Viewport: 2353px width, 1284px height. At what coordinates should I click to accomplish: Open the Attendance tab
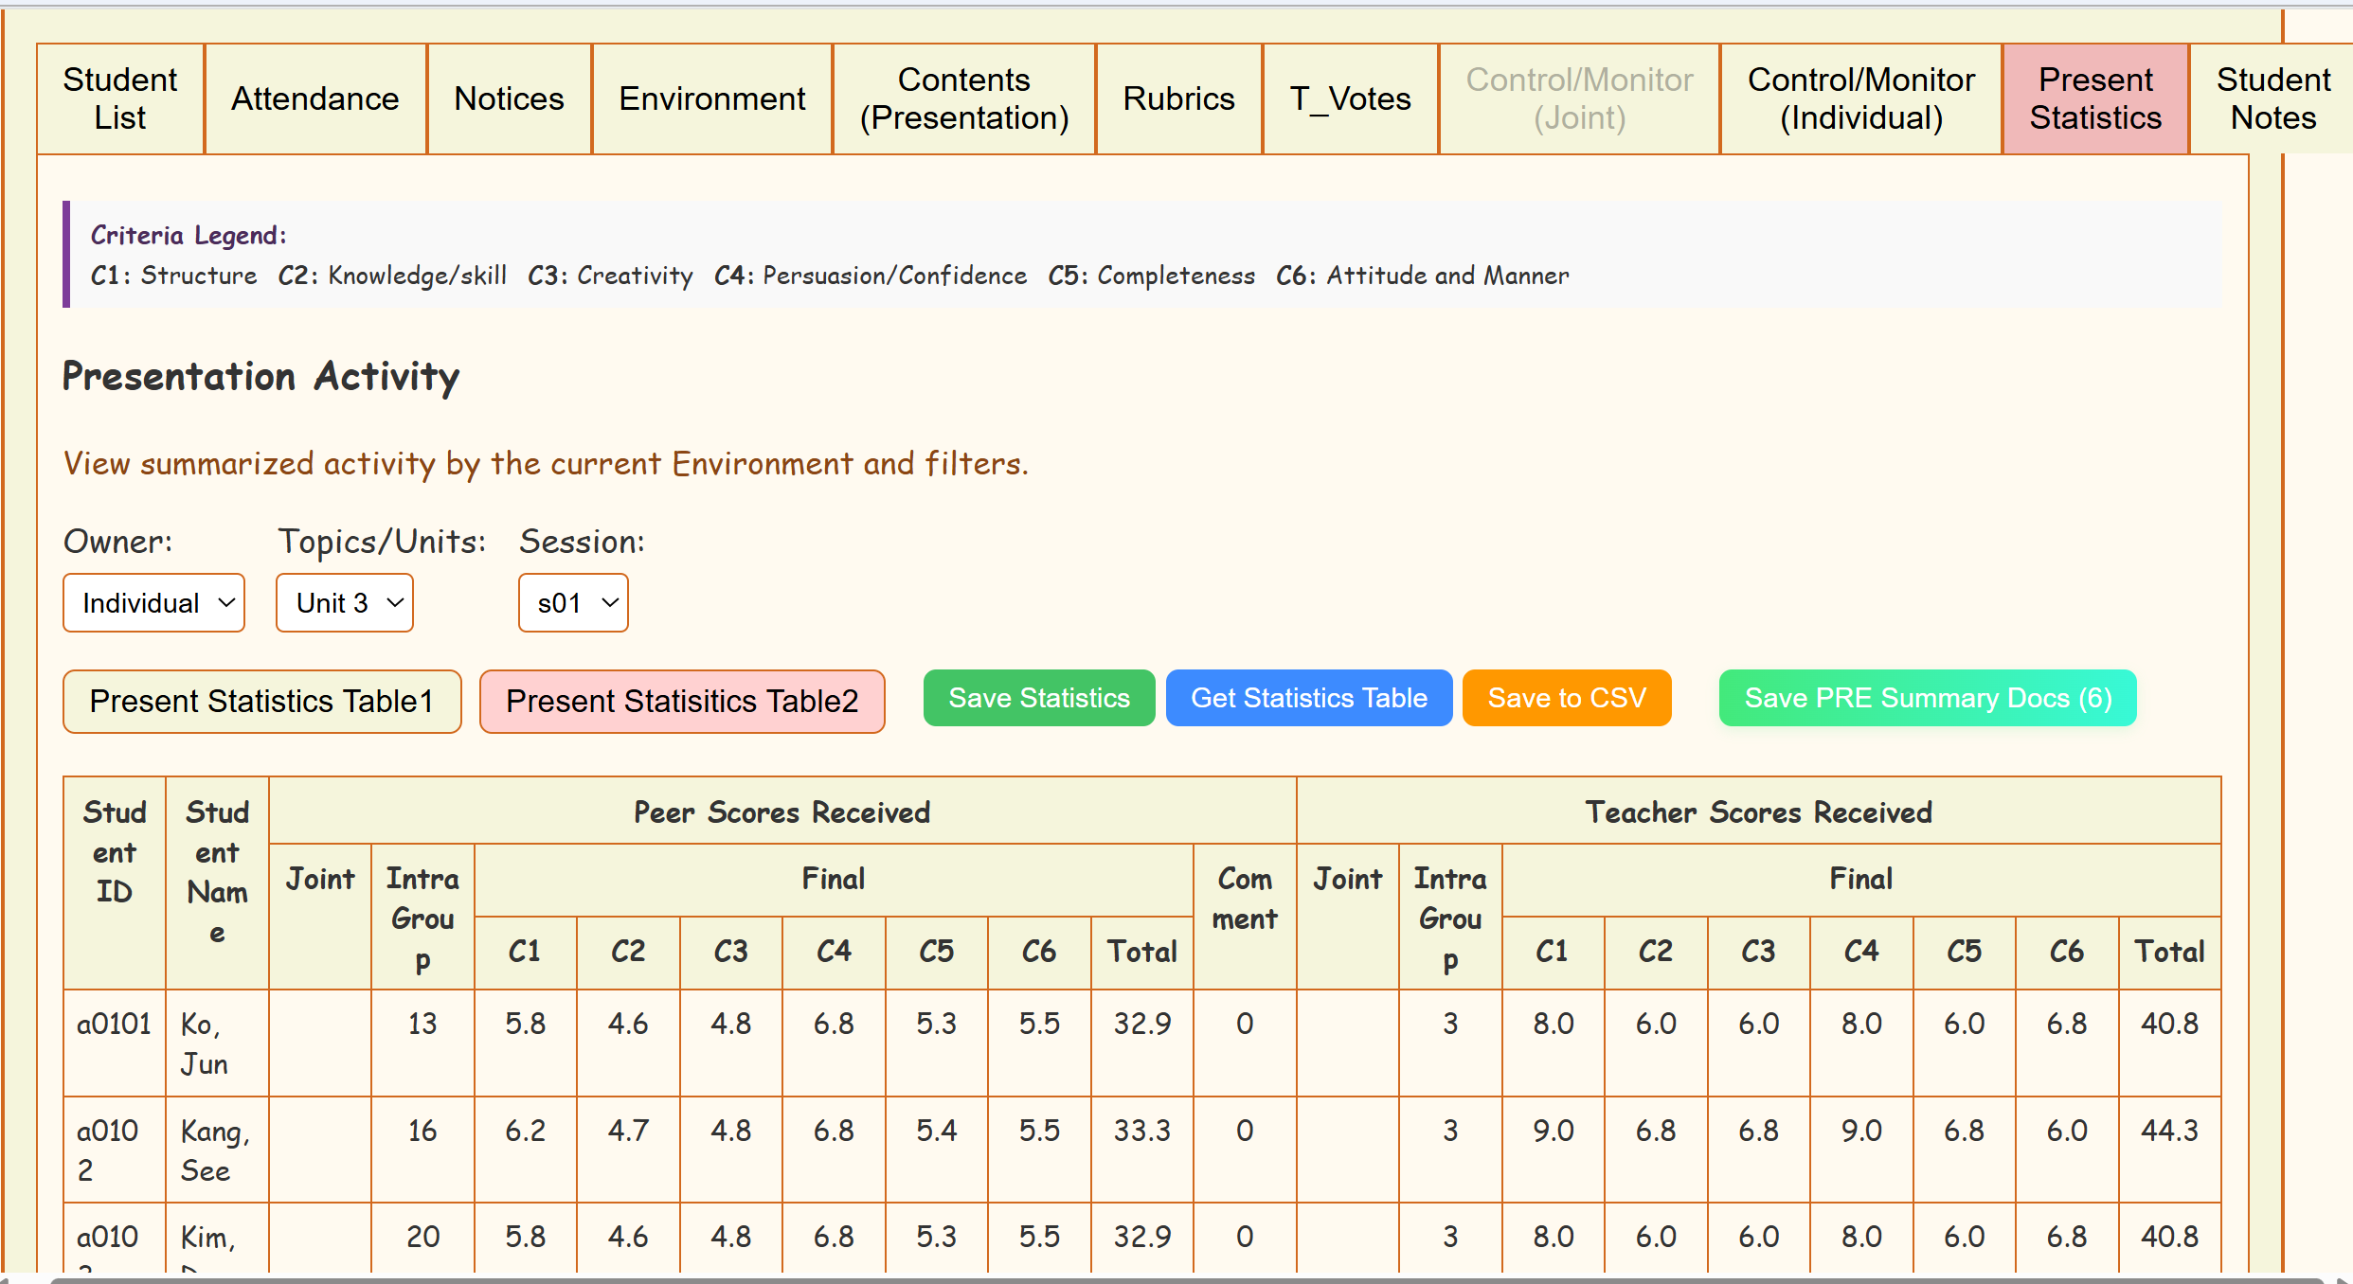point(315,98)
